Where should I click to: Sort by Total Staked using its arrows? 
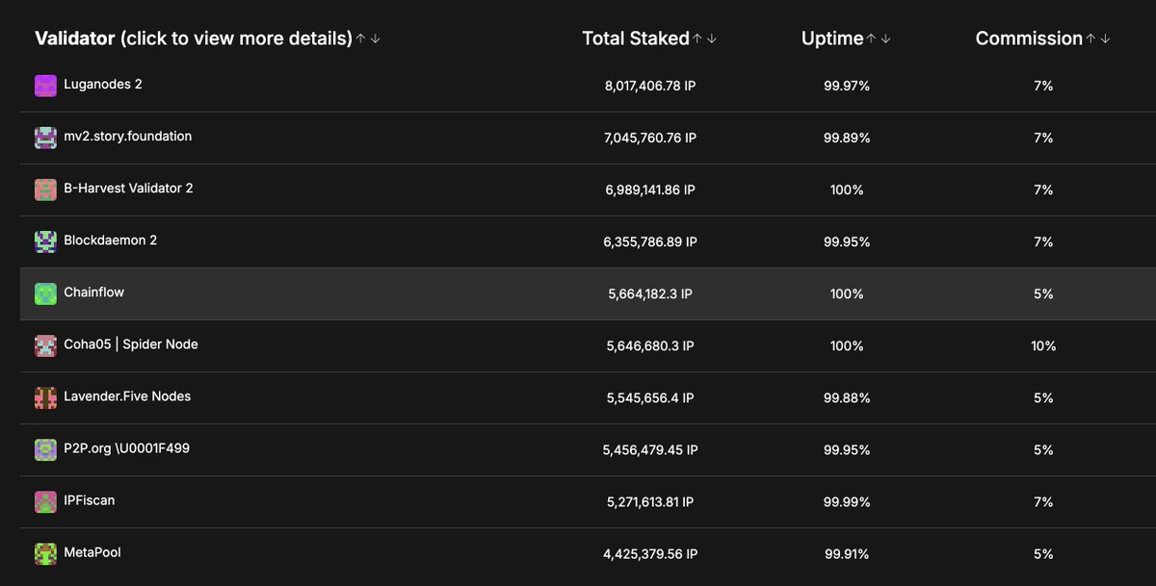[705, 38]
